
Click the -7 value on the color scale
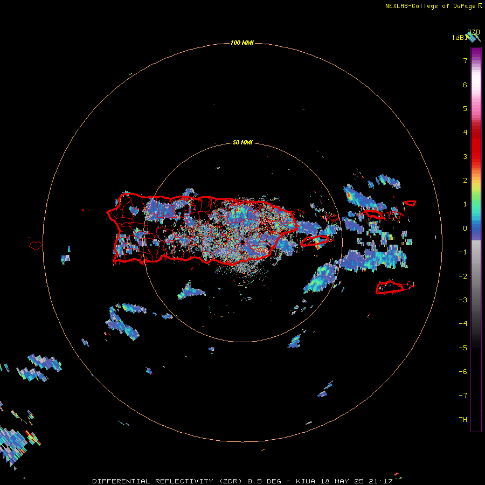click(x=463, y=396)
